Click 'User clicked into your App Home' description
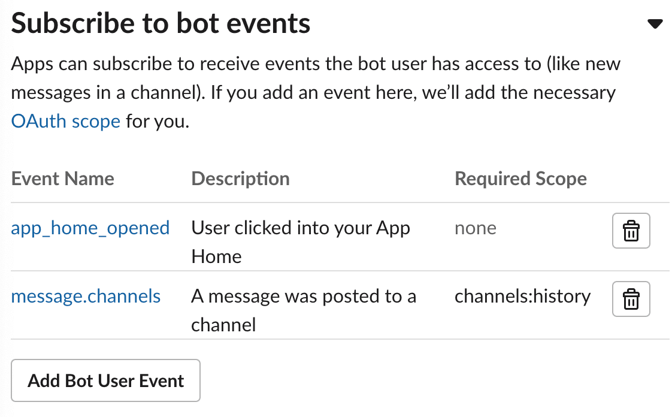Screen dimensions: 672x417 pos(300,228)
